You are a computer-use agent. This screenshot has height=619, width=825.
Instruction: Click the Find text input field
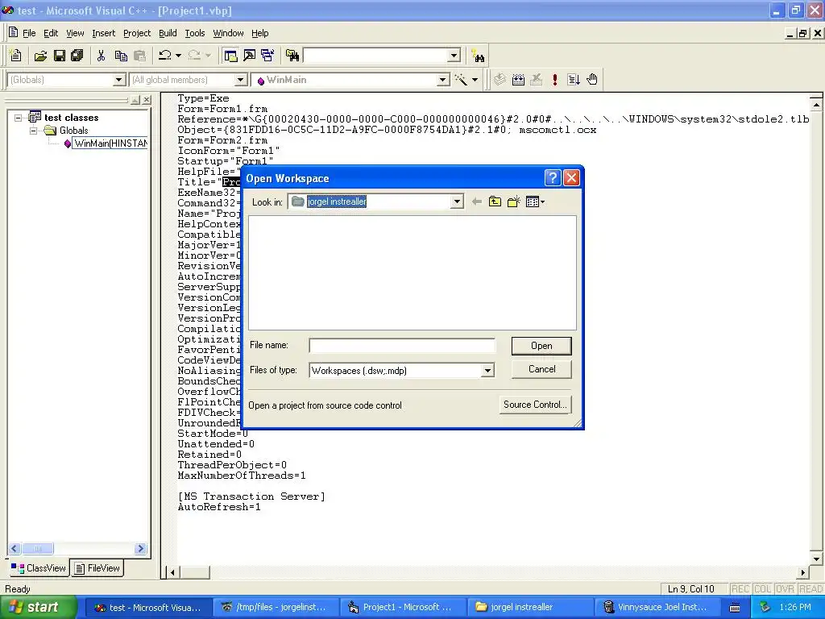375,56
